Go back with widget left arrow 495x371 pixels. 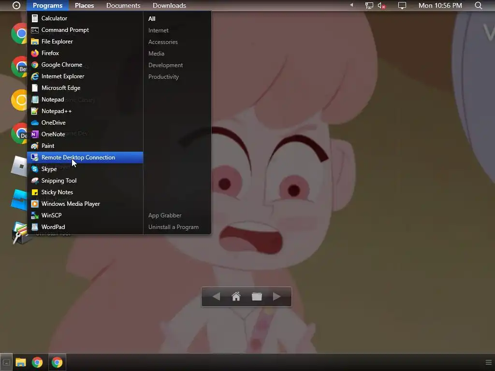tap(216, 297)
